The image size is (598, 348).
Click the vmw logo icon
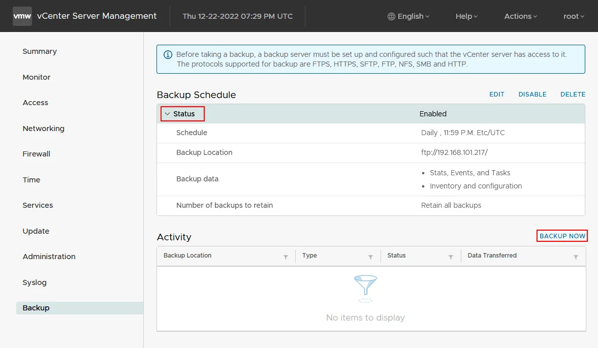coord(22,16)
